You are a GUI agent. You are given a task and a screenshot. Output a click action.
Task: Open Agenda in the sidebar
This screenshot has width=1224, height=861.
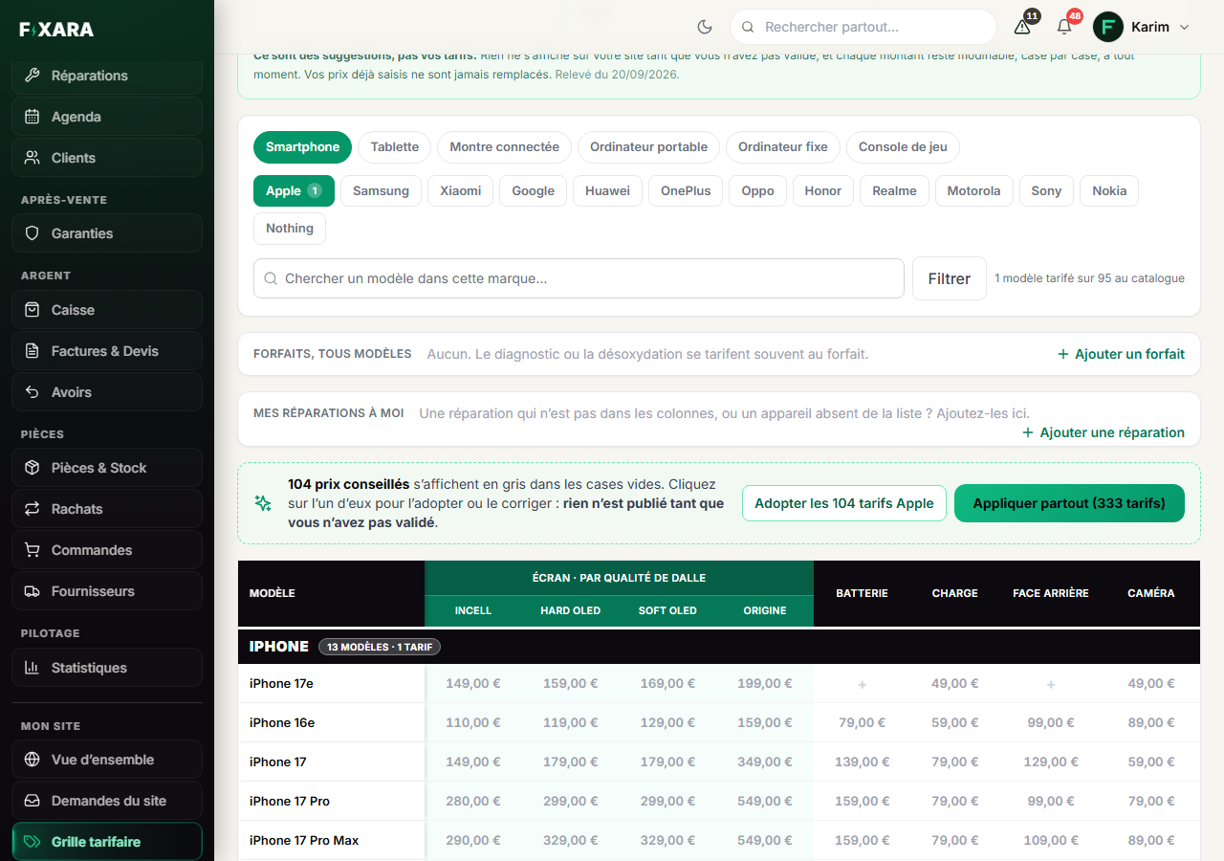pos(107,117)
